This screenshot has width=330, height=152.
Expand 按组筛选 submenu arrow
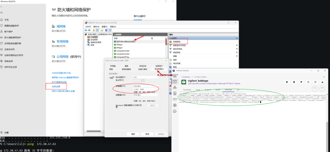coord(237,53)
